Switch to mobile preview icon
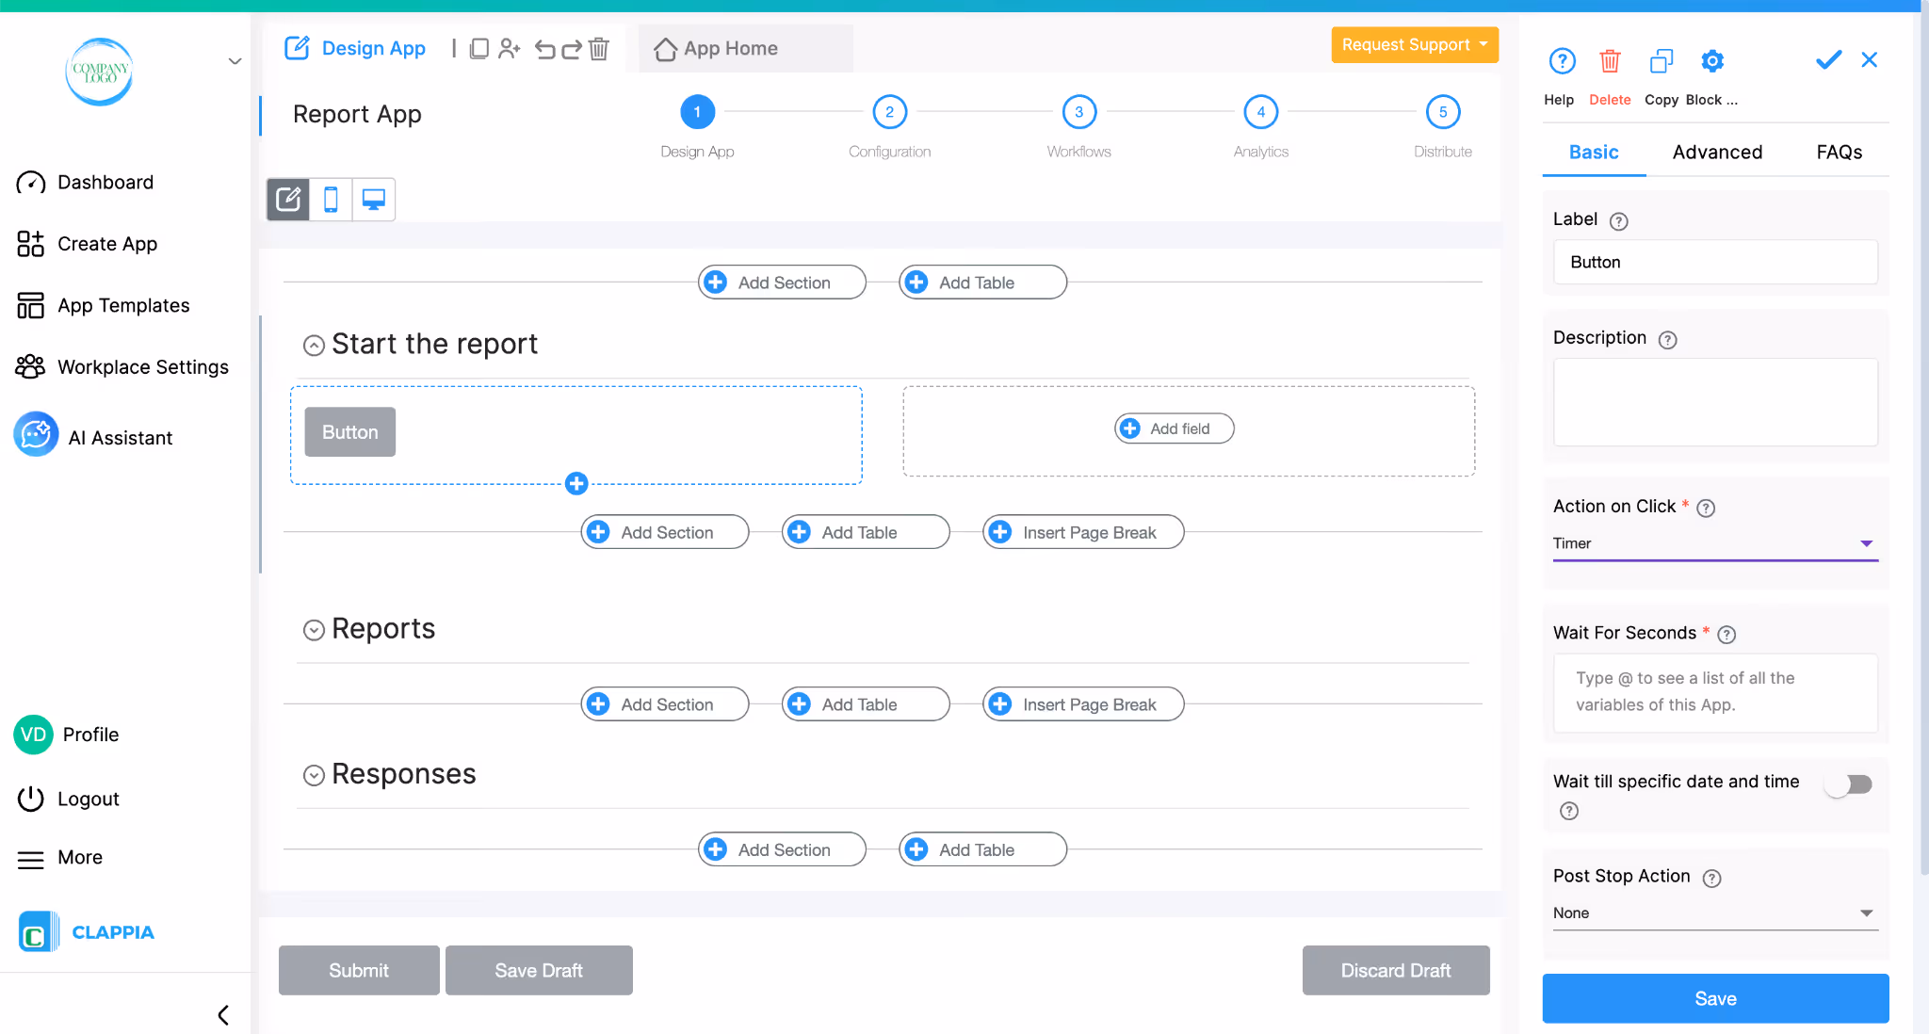This screenshot has height=1034, width=1929. click(331, 200)
